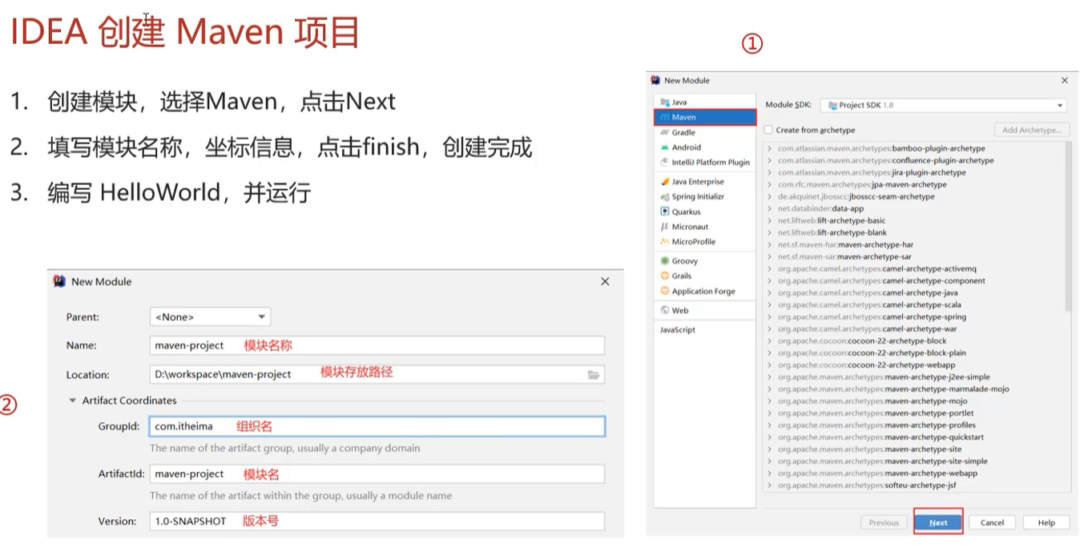Choose the Groovy module icon
Image resolution: width=1092 pixels, height=548 pixels.
pyautogui.click(x=664, y=261)
